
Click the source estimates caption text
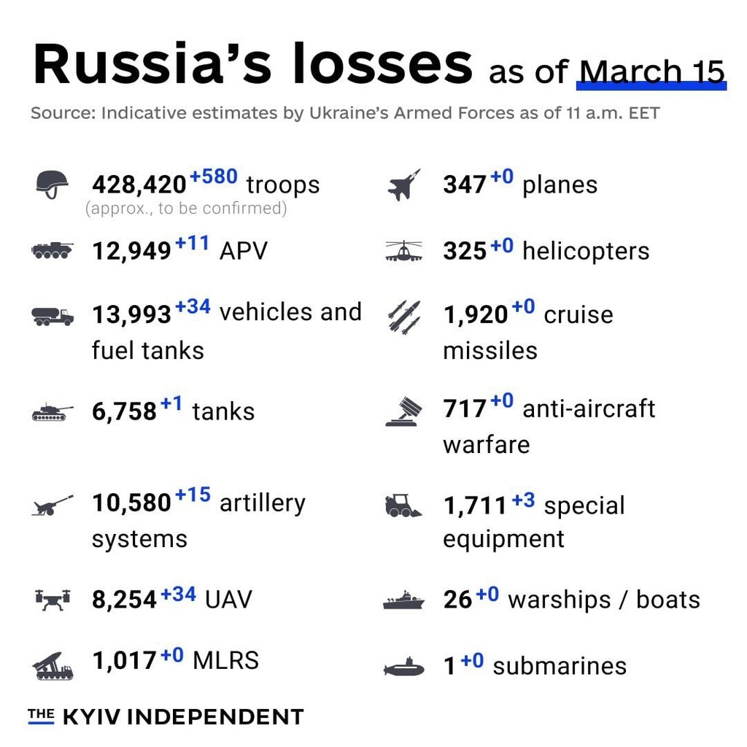344,114
